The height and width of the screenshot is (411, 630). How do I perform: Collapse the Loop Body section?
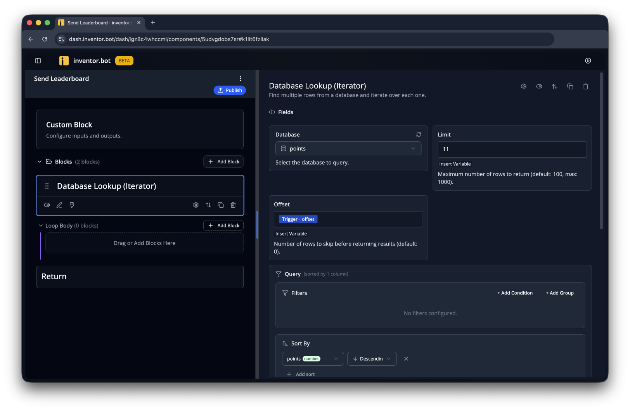click(x=41, y=225)
